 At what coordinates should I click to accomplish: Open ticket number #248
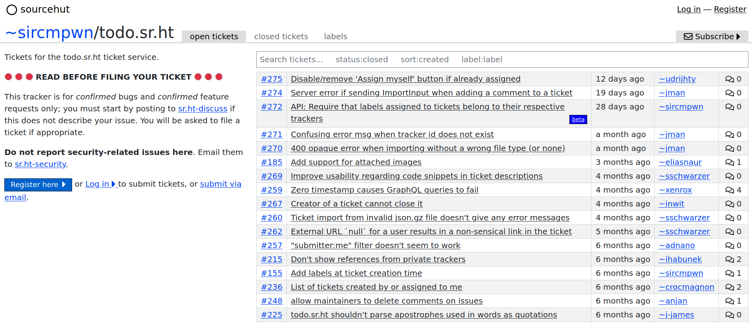click(271, 301)
